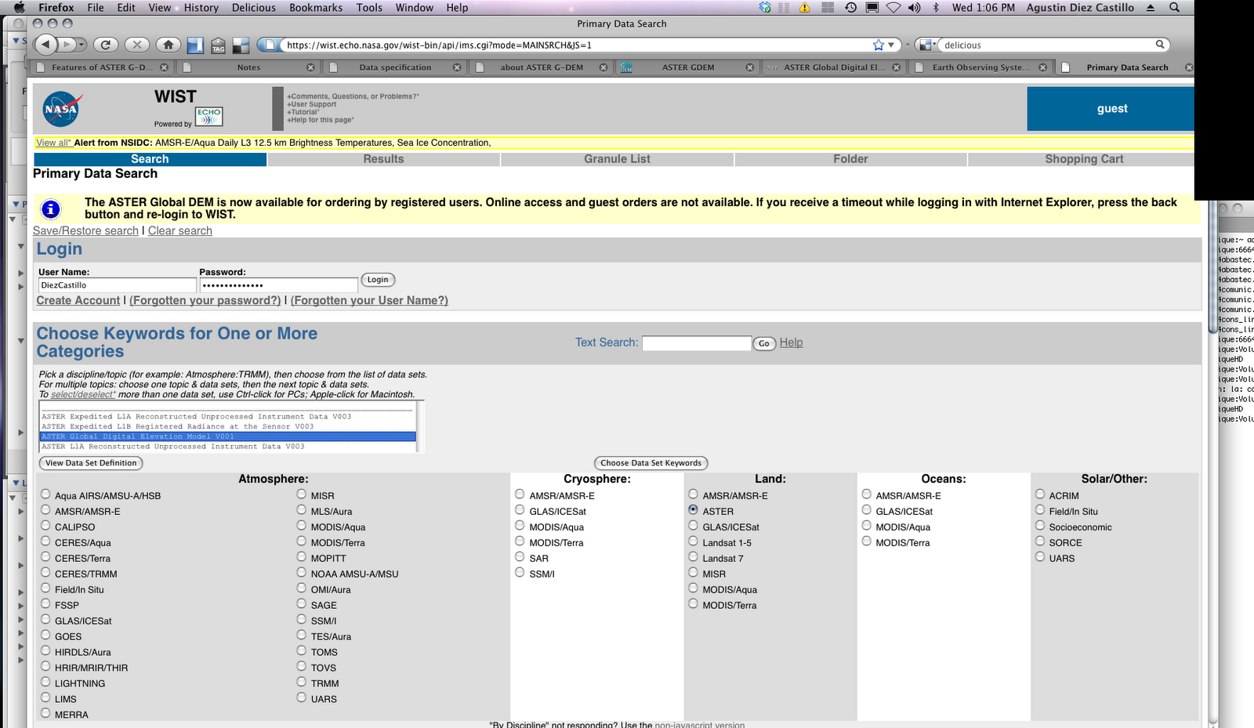
Task: Click the browser Forward arrow button
Action: [67, 45]
